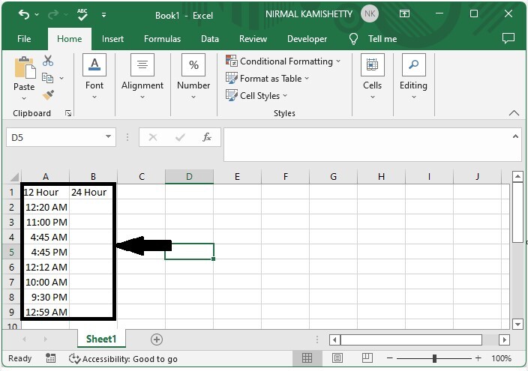The height and width of the screenshot is (371, 528).
Task: Click cell containing 11:00 PM
Action: (46, 222)
